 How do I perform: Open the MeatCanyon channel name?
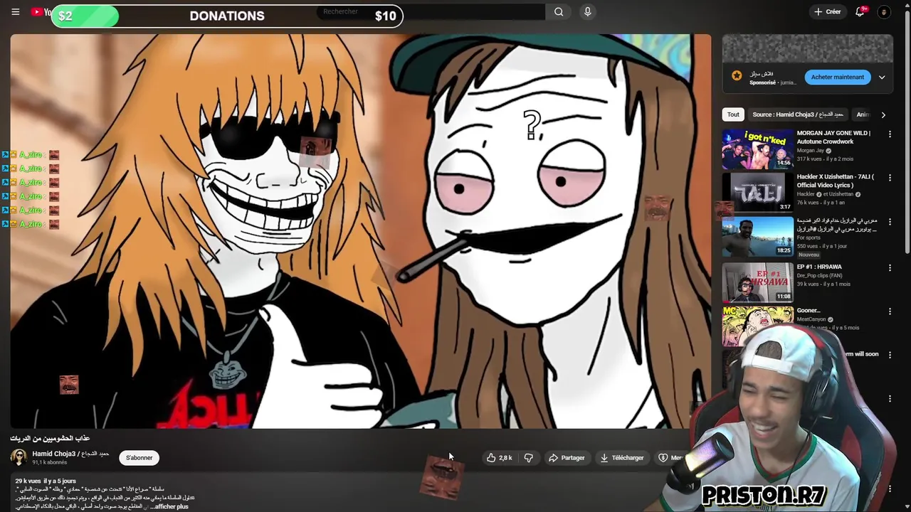pyautogui.click(x=811, y=319)
